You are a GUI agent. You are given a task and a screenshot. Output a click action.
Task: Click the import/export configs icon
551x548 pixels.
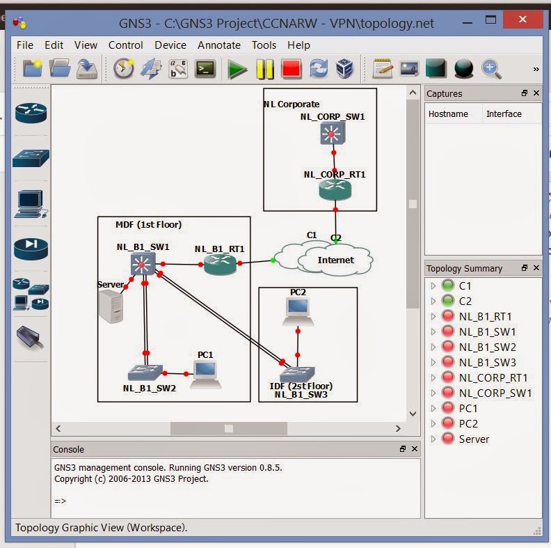151,69
